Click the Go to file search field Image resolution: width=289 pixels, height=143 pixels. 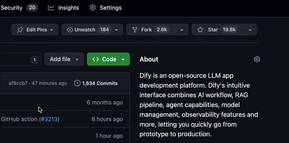[x=21, y=59]
